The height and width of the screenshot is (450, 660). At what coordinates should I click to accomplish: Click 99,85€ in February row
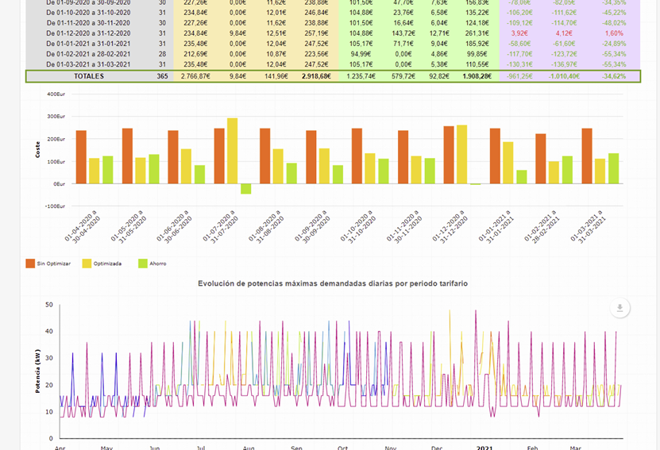tap(477, 54)
